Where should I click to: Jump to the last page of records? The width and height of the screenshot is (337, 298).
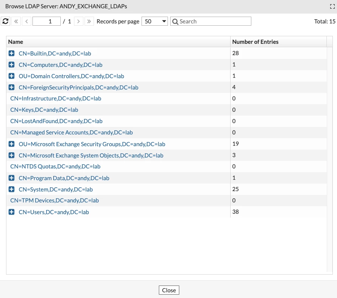click(89, 21)
